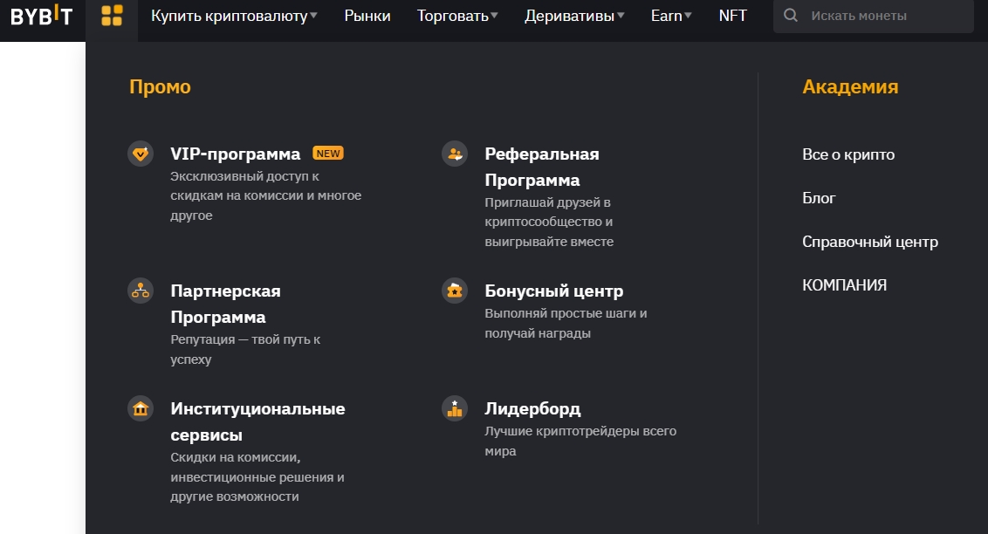Click the text 'Выполняй простые шаги и получай награды'
The height and width of the screenshot is (534, 988).
pos(566,323)
